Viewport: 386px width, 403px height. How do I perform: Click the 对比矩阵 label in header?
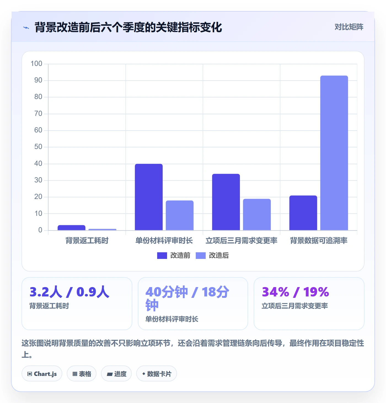(349, 27)
